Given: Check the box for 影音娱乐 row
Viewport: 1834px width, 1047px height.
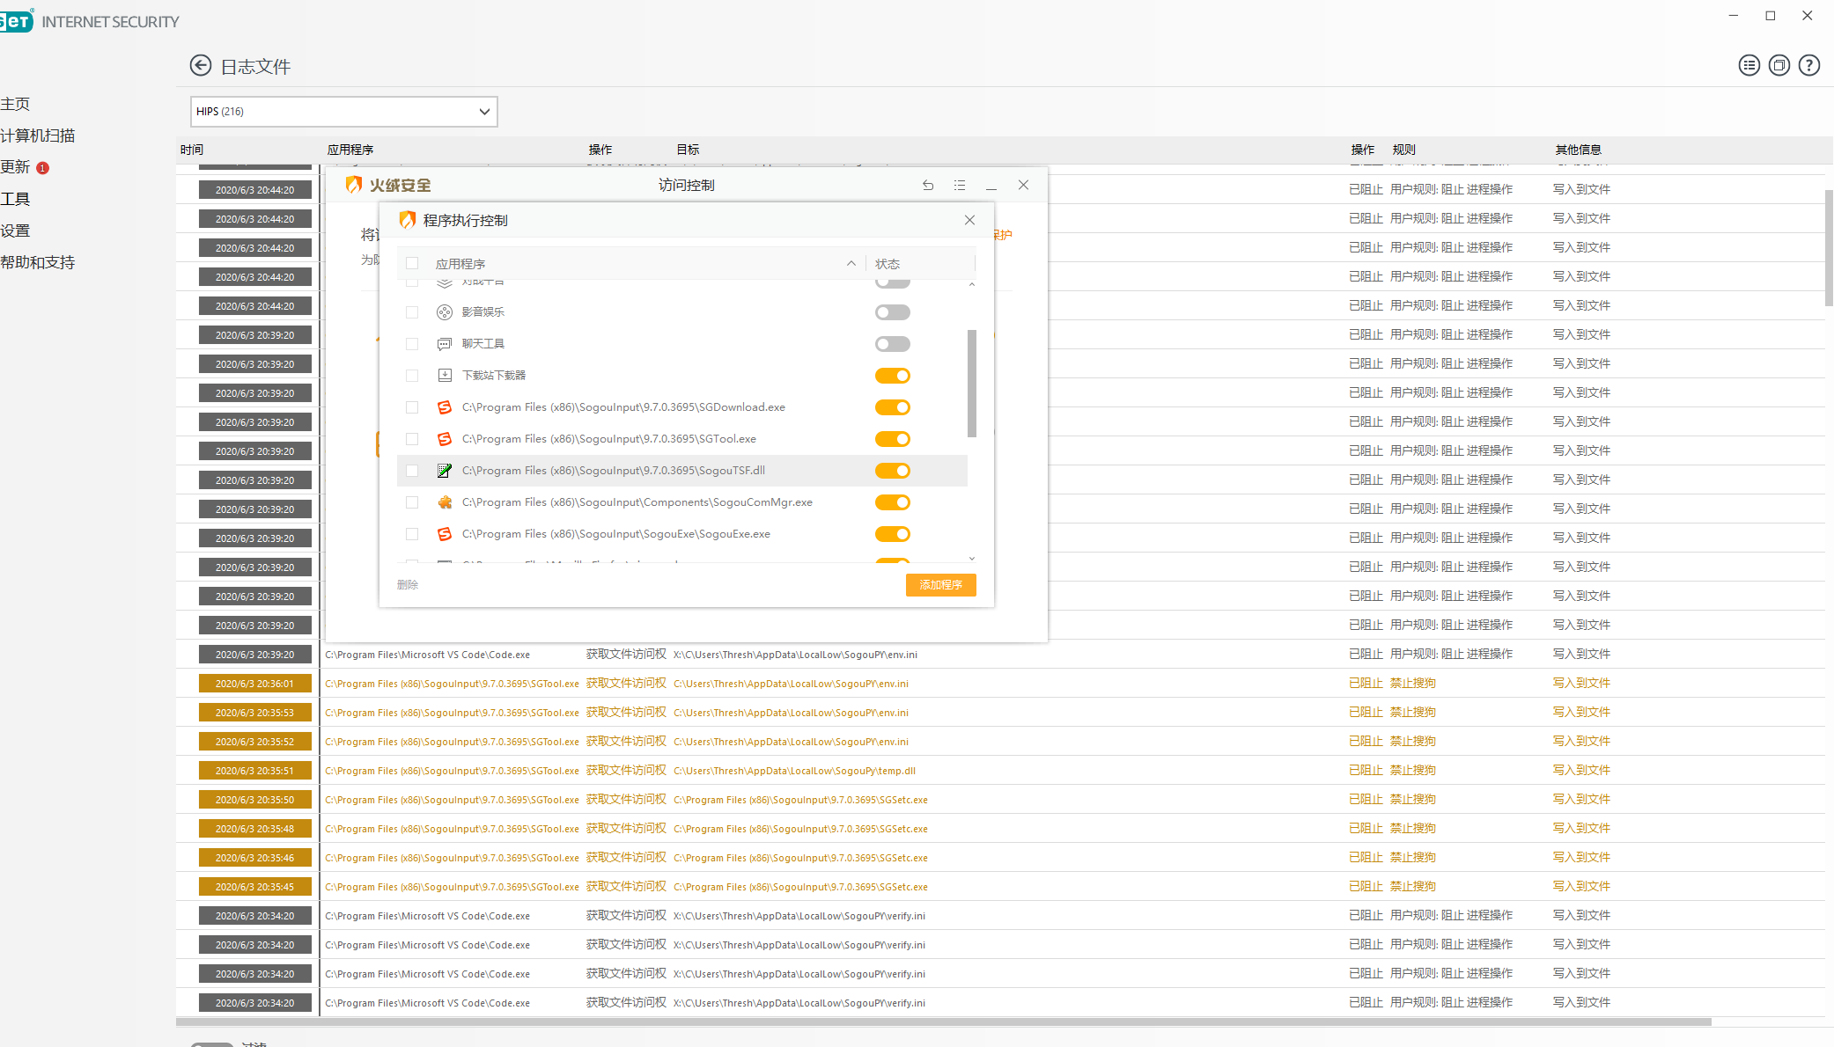Looking at the screenshot, I should 412,312.
